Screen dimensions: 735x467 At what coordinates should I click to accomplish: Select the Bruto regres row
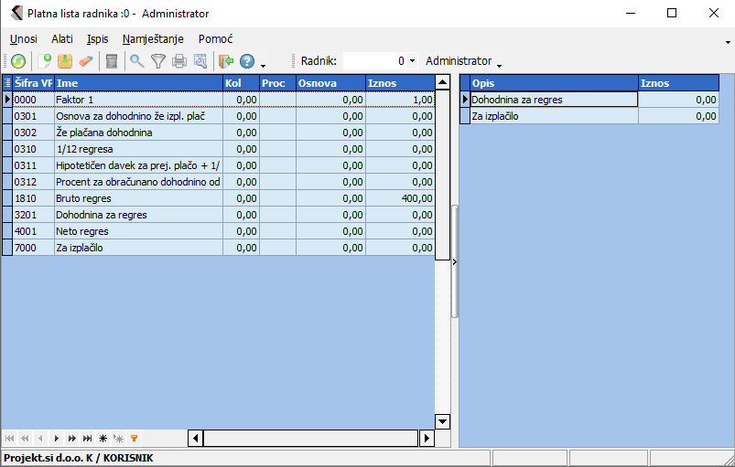(x=137, y=198)
